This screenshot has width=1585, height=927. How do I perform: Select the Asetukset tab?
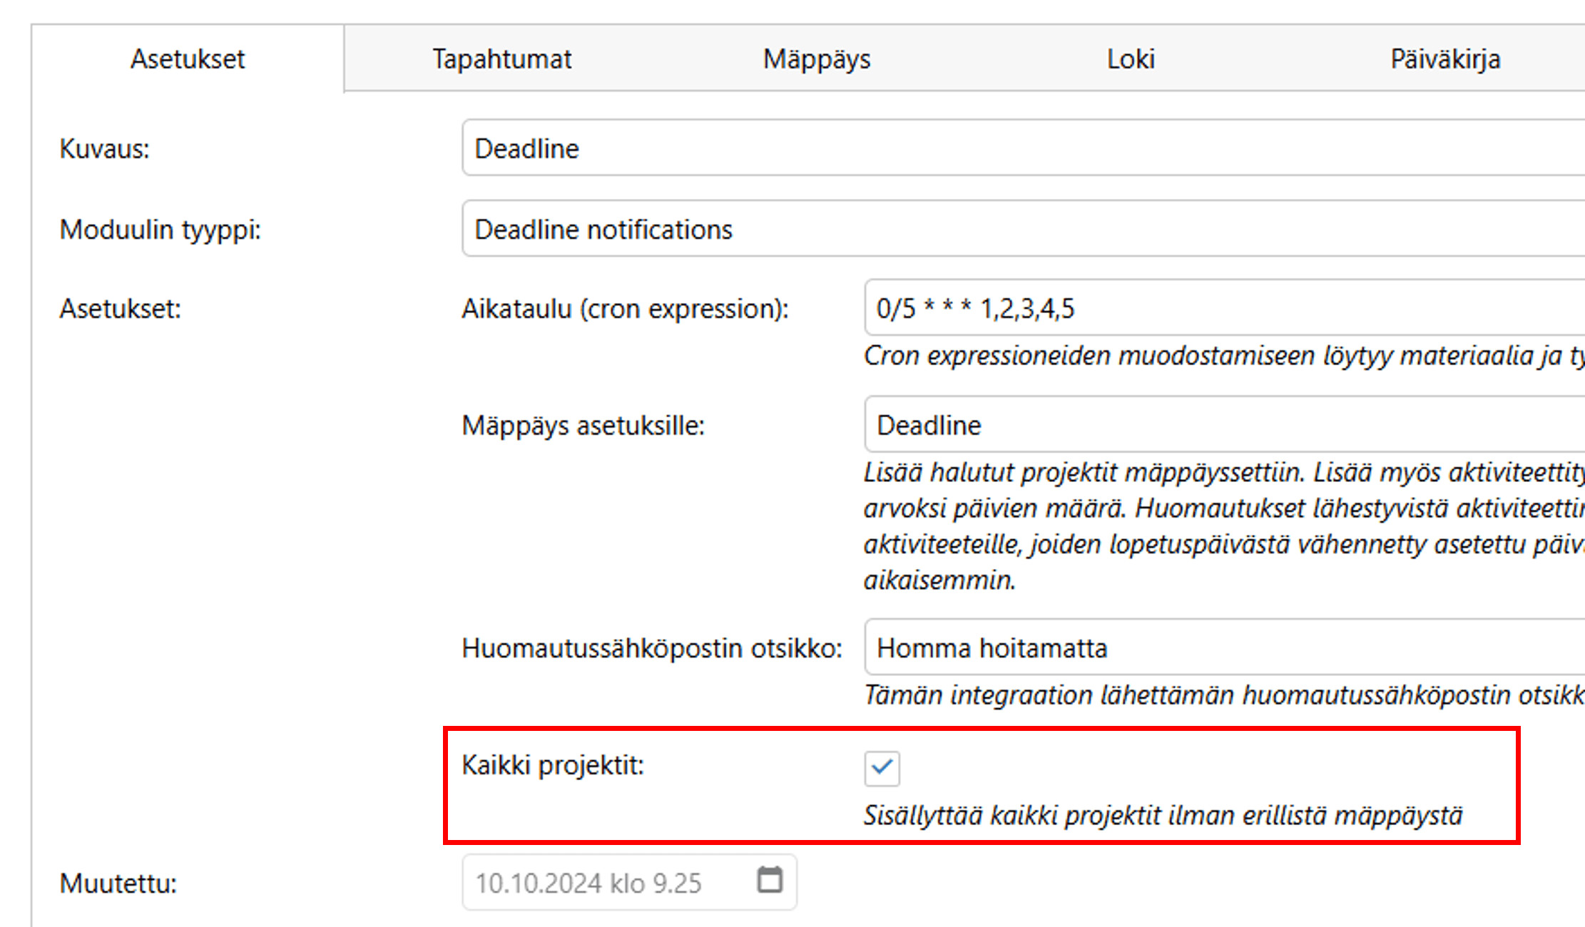coord(188,59)
